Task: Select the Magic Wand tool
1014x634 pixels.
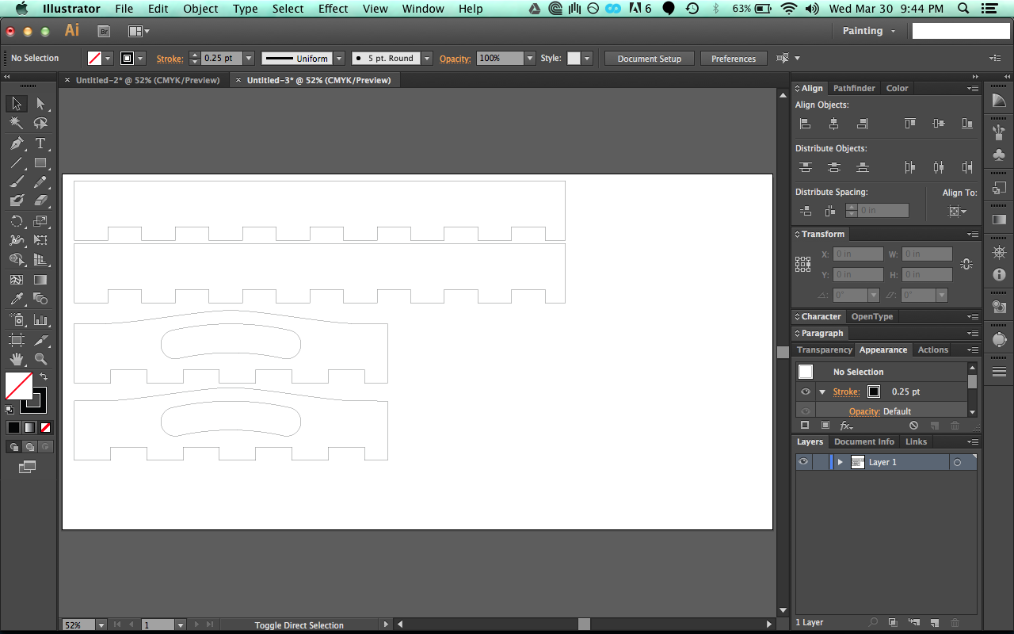Action: (x=17, y=124)
